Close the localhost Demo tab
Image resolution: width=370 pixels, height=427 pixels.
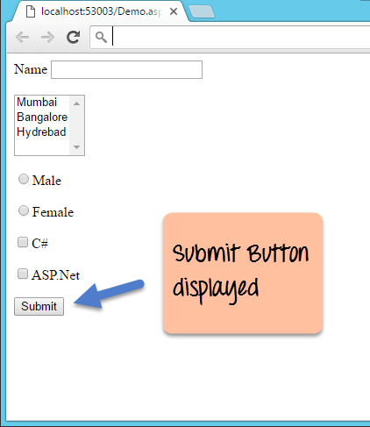(174, 11)
